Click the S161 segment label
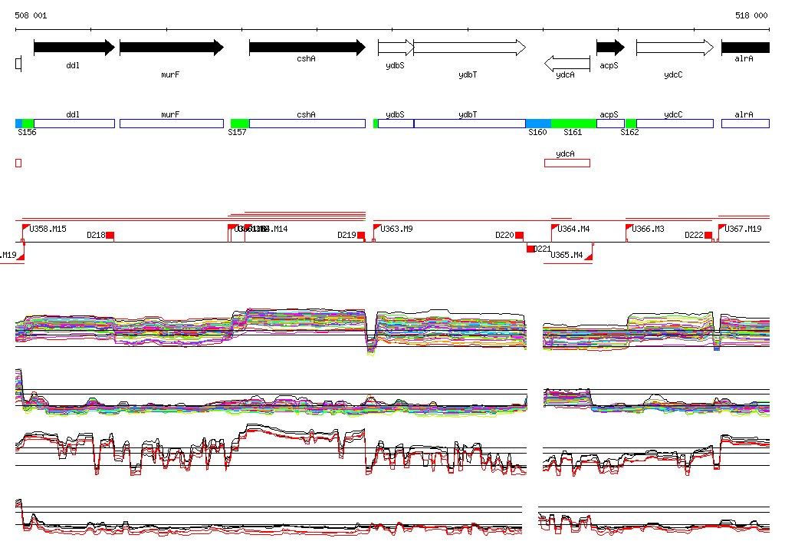 573,132
